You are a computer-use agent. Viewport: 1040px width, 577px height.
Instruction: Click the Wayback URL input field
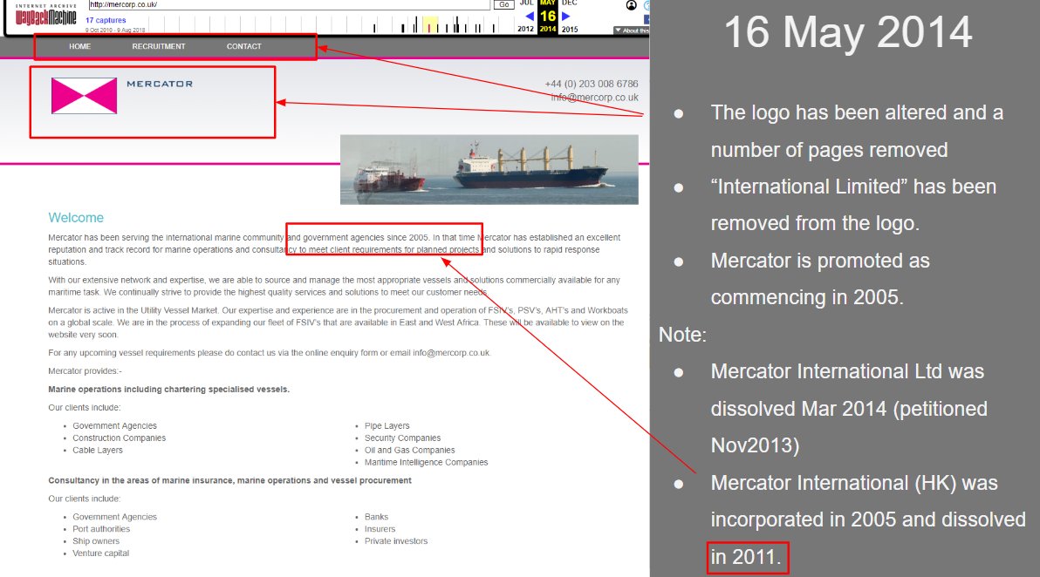pos(289,4)
